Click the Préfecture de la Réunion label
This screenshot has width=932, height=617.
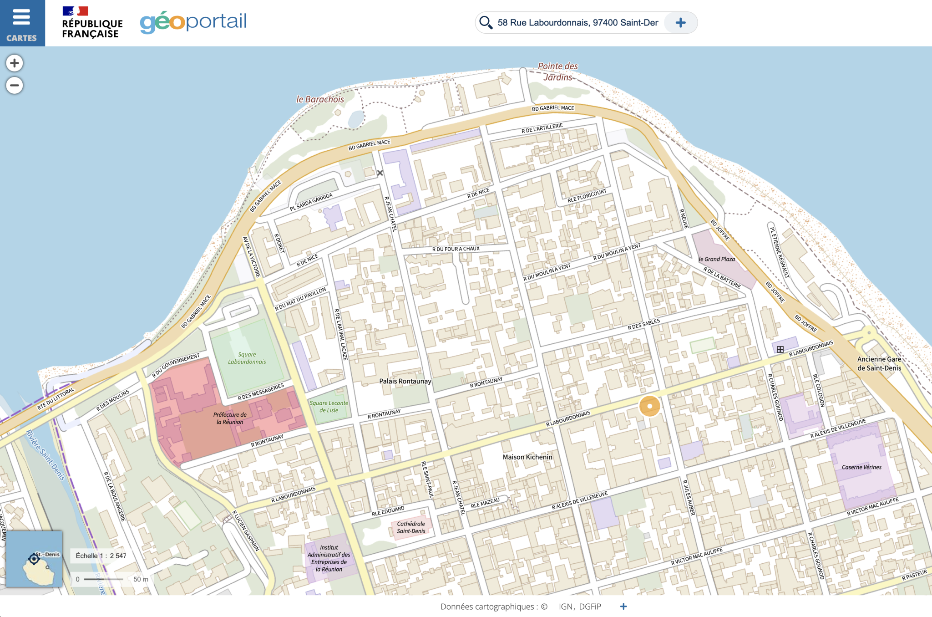tap(230, 418)
